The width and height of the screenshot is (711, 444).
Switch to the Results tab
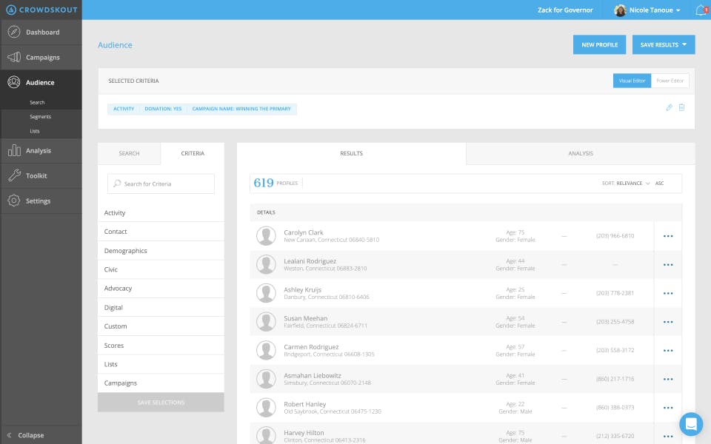pyautogui.click(x=351, y=154)
